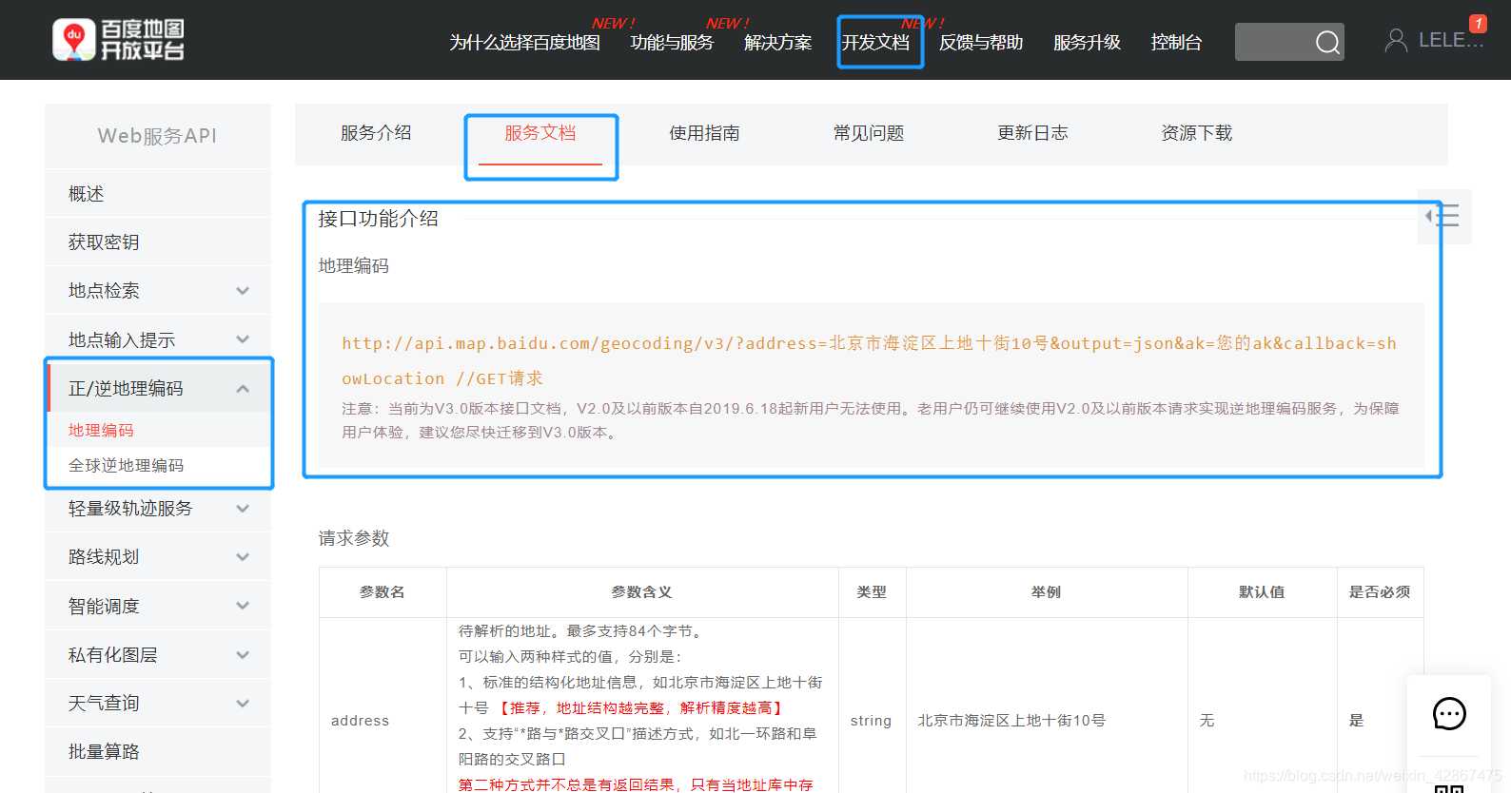
Task: Switch to 常见问题 tab
Action: pyautogui.click(x=869, y=133)
